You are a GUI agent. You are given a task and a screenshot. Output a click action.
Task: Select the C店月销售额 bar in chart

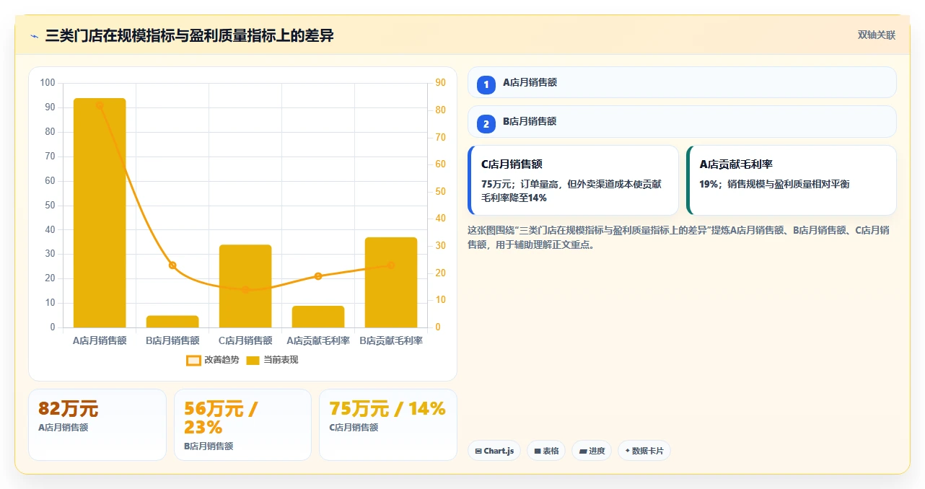[245, 286]
